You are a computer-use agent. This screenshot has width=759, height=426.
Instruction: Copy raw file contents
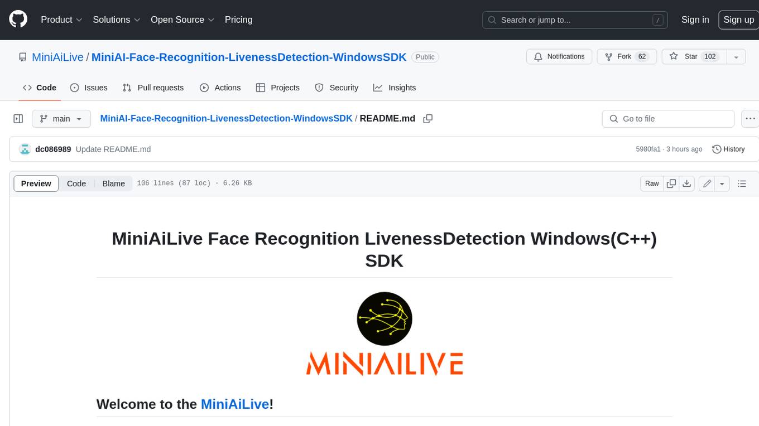coord(671,183)
